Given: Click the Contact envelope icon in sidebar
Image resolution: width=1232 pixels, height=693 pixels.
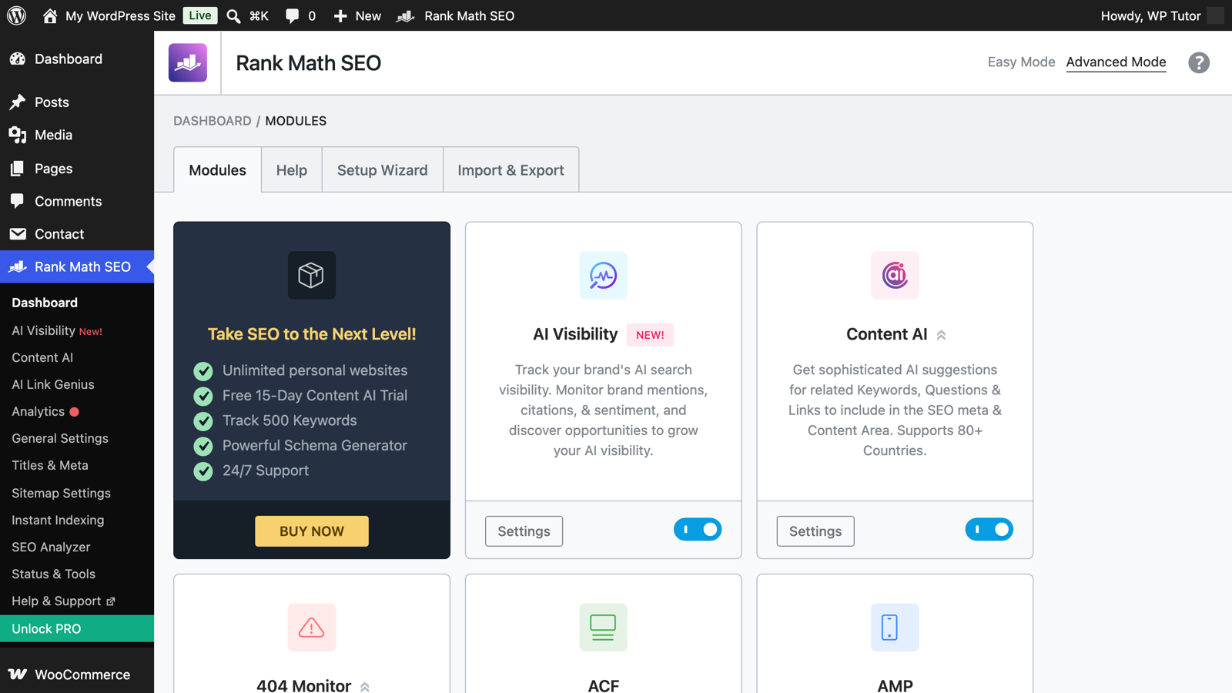Looking at the screenshot, I should [x=18, y=233].
